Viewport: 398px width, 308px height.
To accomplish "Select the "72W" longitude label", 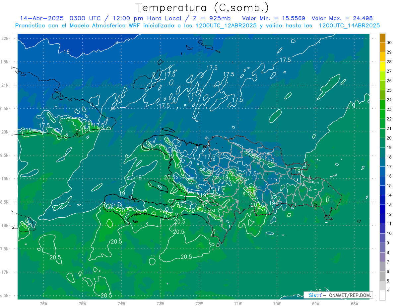I will click(x=199, y=303).
